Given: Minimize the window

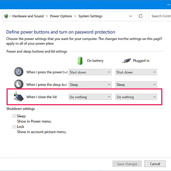Looking at the screenshot, I should point(169,5).
